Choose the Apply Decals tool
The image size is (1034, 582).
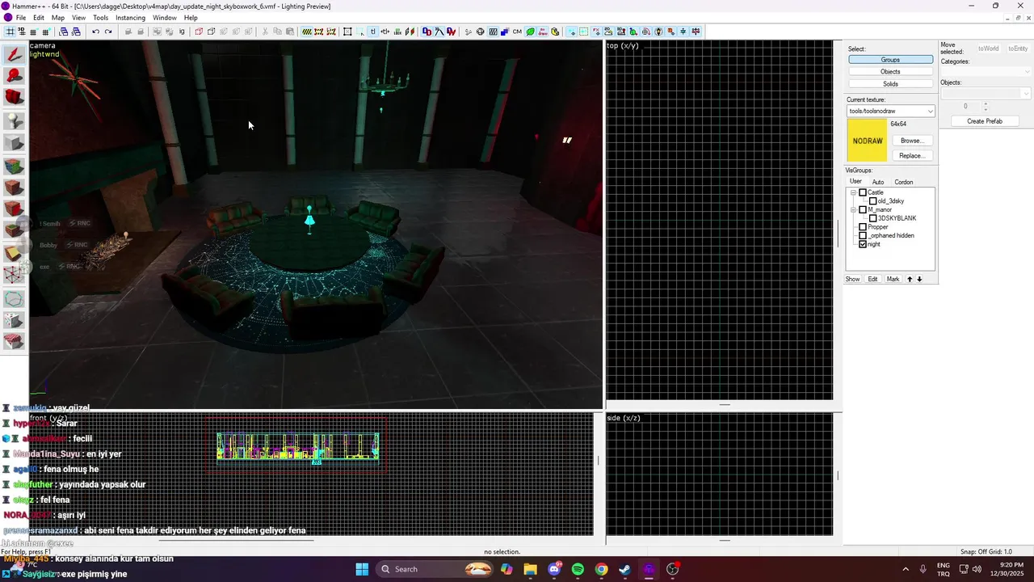pos(14,209)
